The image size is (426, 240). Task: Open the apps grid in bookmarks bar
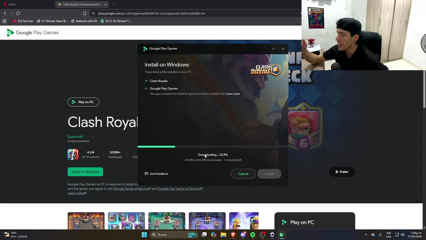tap(4, 21)
